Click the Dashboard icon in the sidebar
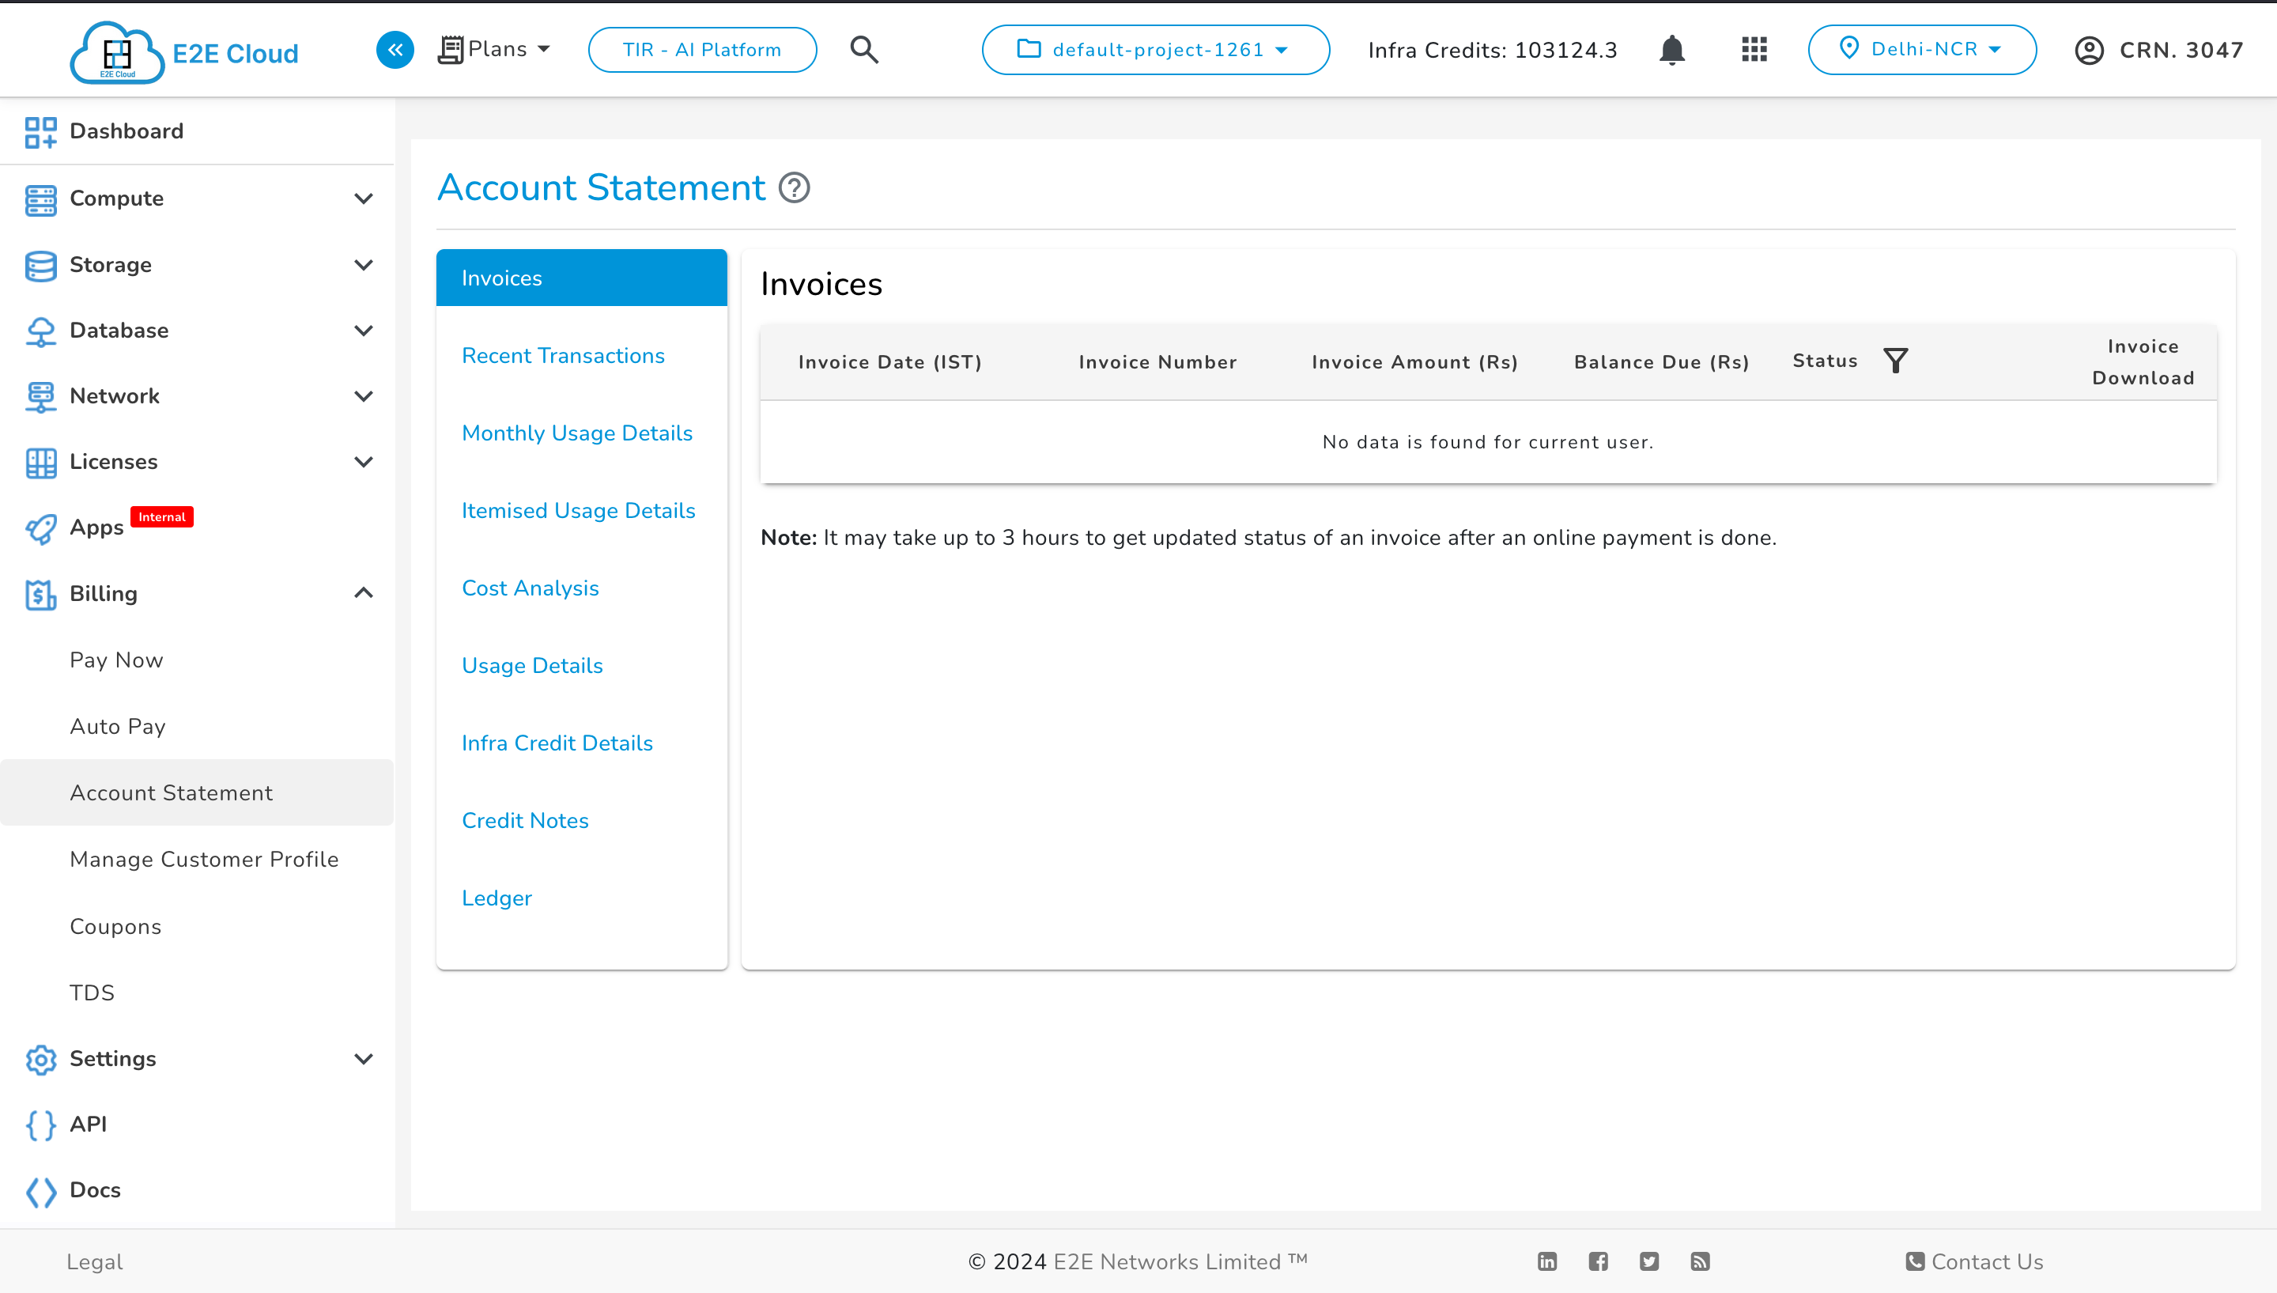Viewport: 2277px width, 1293px height. pos(41,131)
